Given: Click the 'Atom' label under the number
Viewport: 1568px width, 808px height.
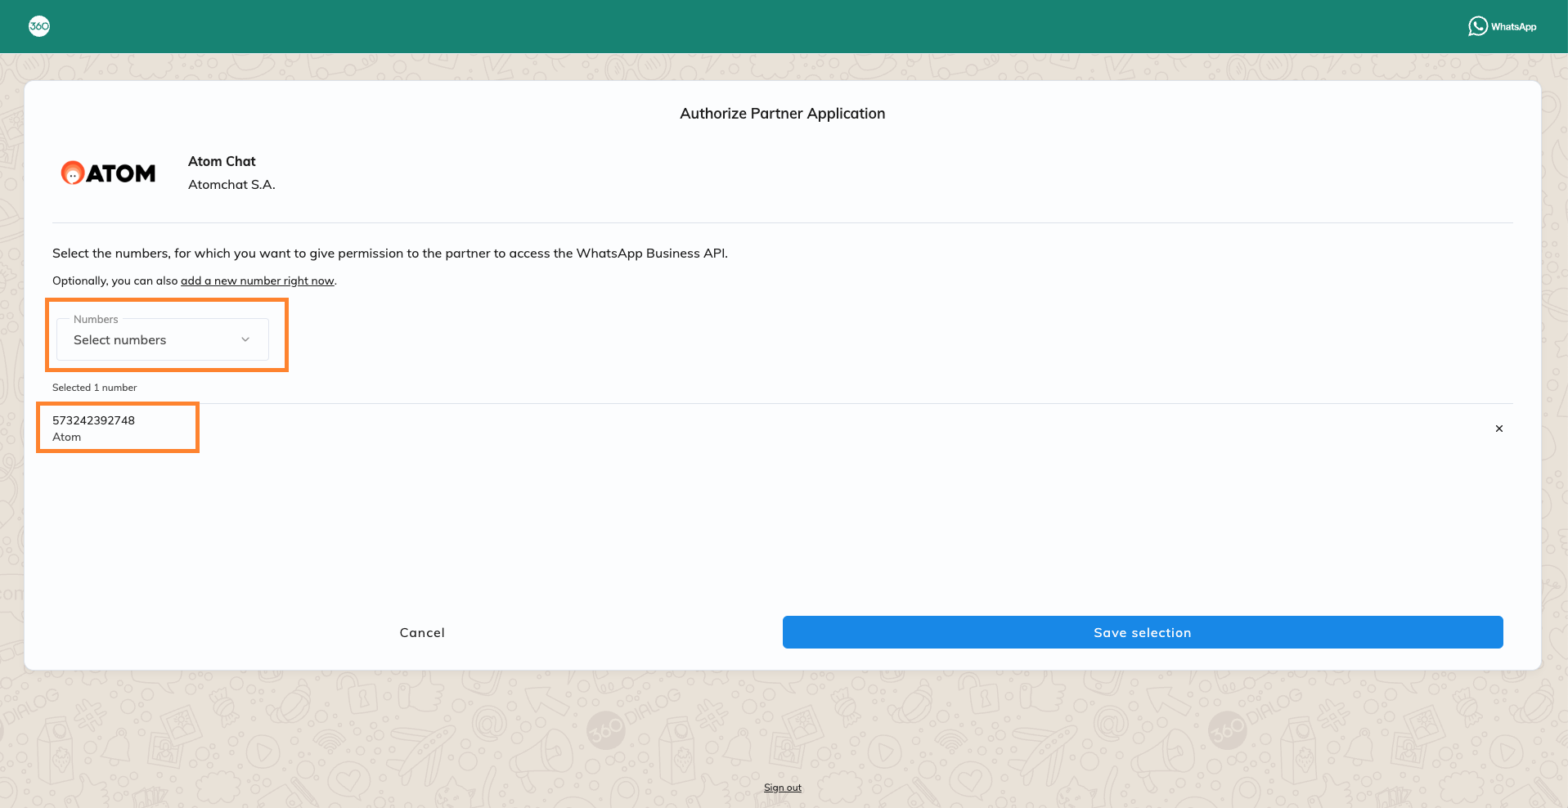Looking at the screenshot, I should pos(66,438).
